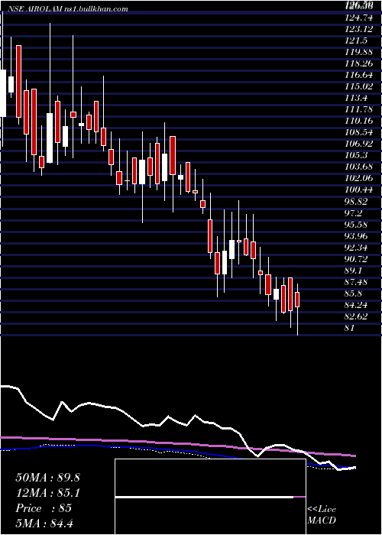
Task: Click the 92.34 price axis label
Action: (356, 248)
